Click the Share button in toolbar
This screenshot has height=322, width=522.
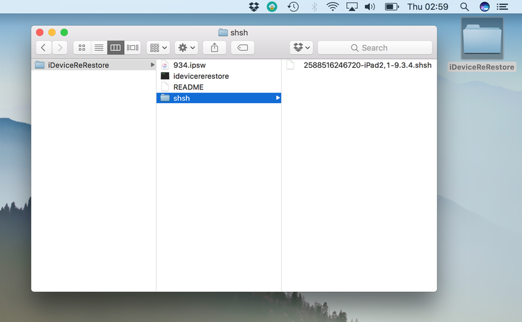coord(215,48)
